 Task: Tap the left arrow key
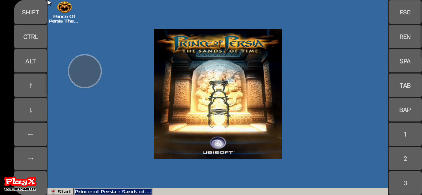click(x=31, y=134)
